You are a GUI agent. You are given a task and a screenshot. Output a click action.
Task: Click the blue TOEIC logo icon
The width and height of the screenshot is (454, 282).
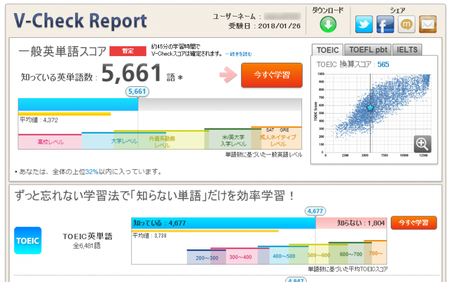28,241
